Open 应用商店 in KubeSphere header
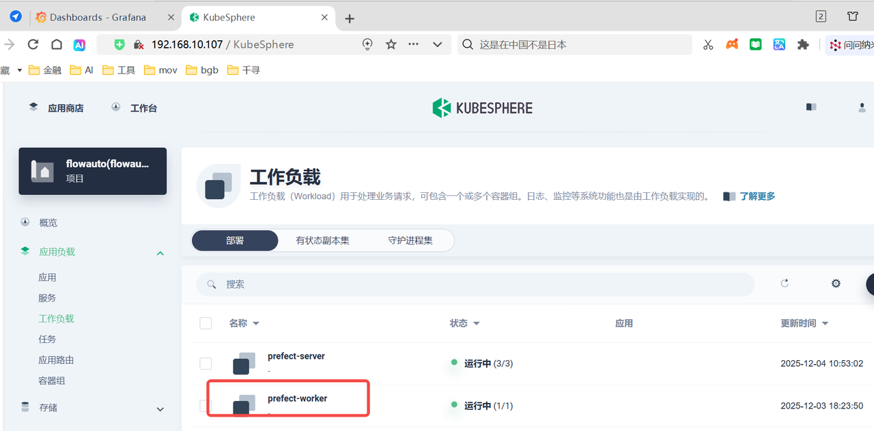 (x=56, y=108)
